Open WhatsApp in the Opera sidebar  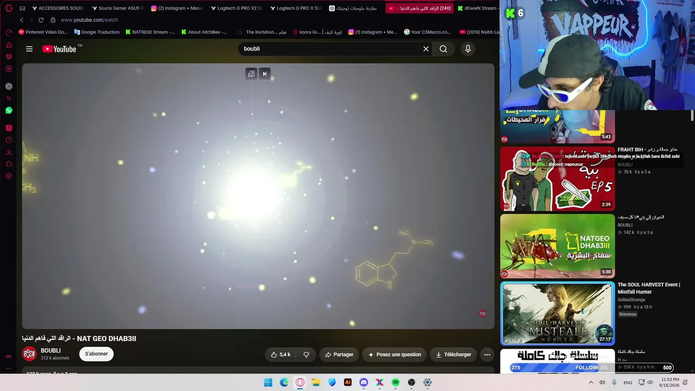click(x=9, y=110)
